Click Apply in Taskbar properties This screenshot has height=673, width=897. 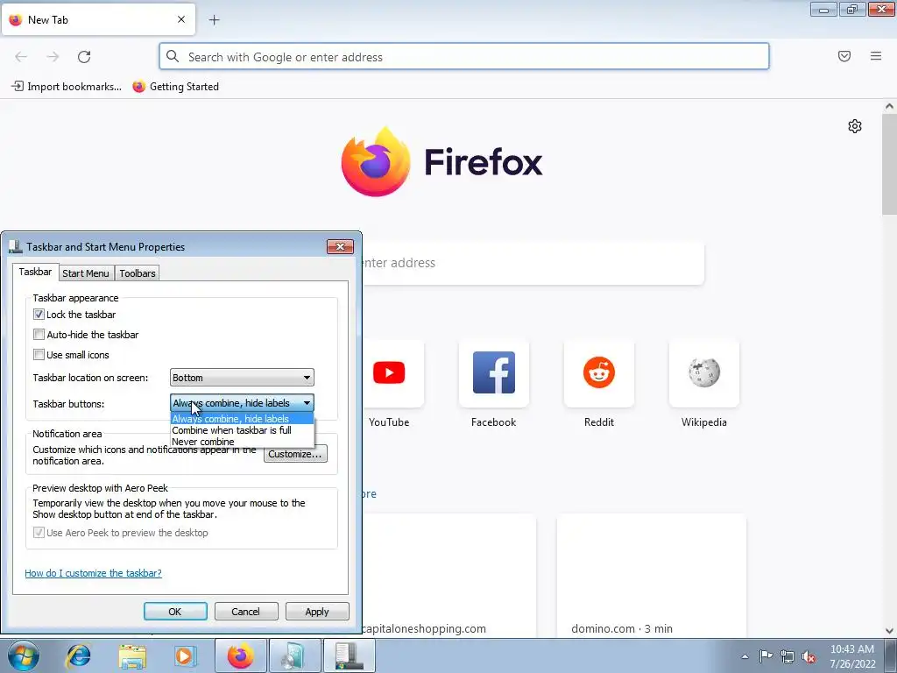[x=317, y=611]
